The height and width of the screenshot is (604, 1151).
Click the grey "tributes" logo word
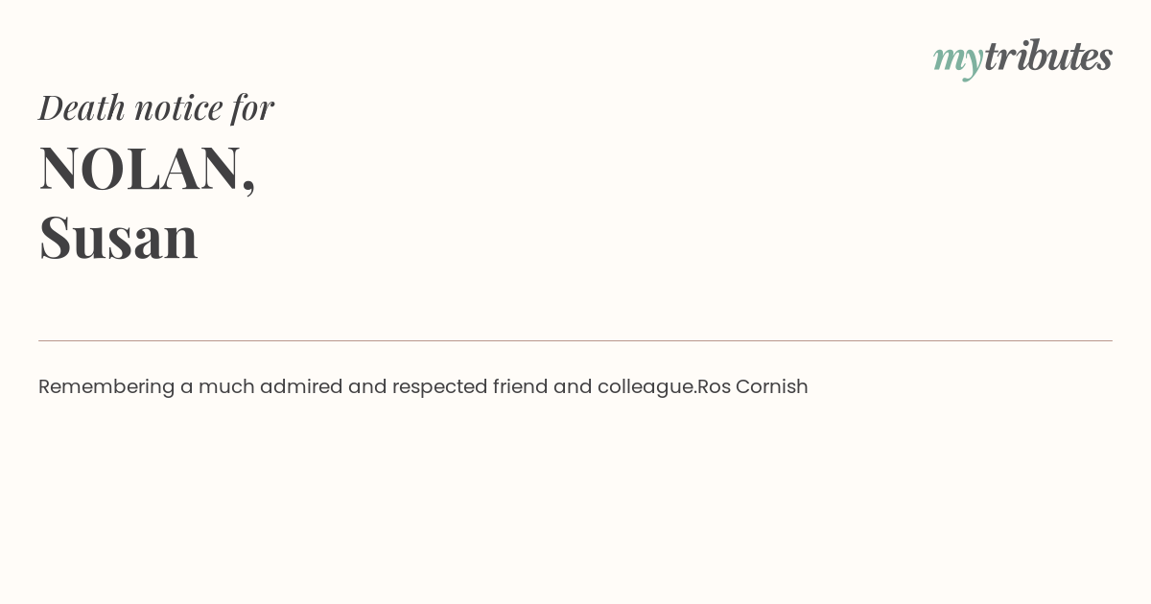pos(1048,56)
